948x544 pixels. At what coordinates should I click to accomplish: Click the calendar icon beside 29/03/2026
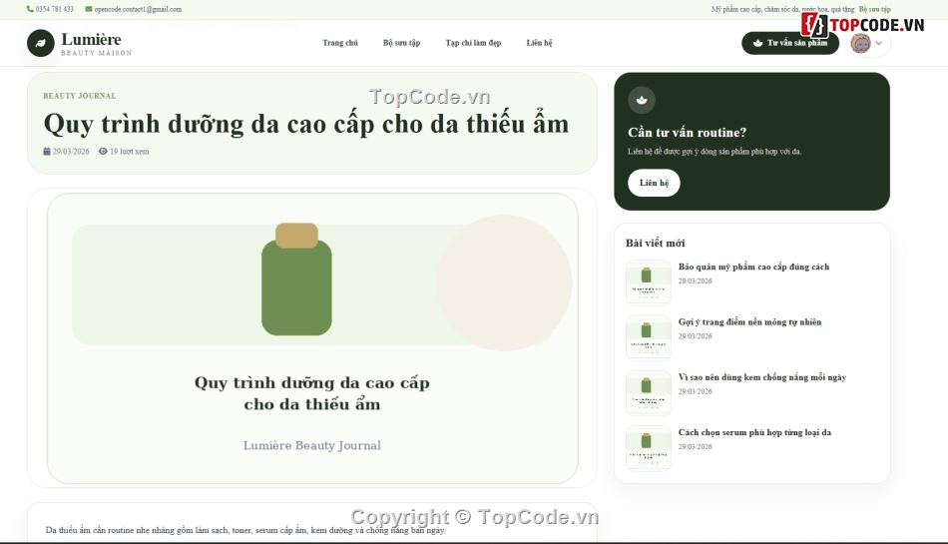(47, 151)
